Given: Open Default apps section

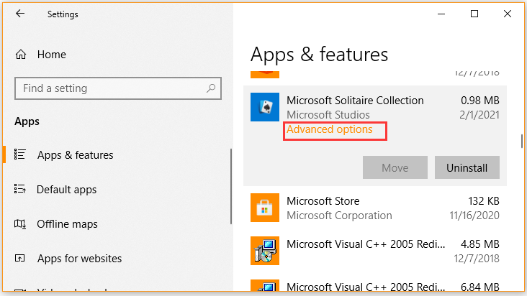Looking at the screenshot, I should click(66, 190).
